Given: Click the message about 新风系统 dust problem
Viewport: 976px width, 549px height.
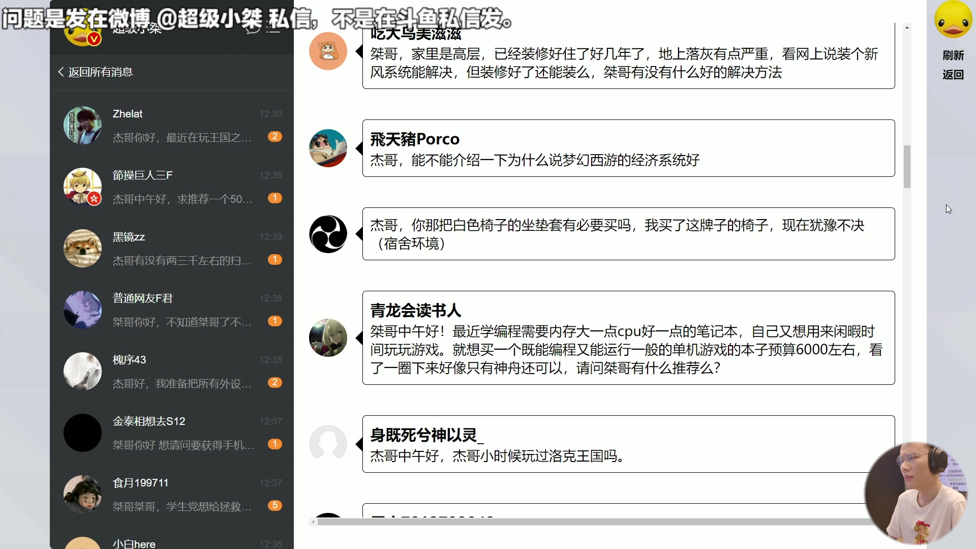Looking at the screenshot, I should pyautogui.click(x=624, y=63).
